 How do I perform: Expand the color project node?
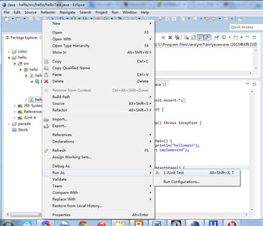[9, 51]
